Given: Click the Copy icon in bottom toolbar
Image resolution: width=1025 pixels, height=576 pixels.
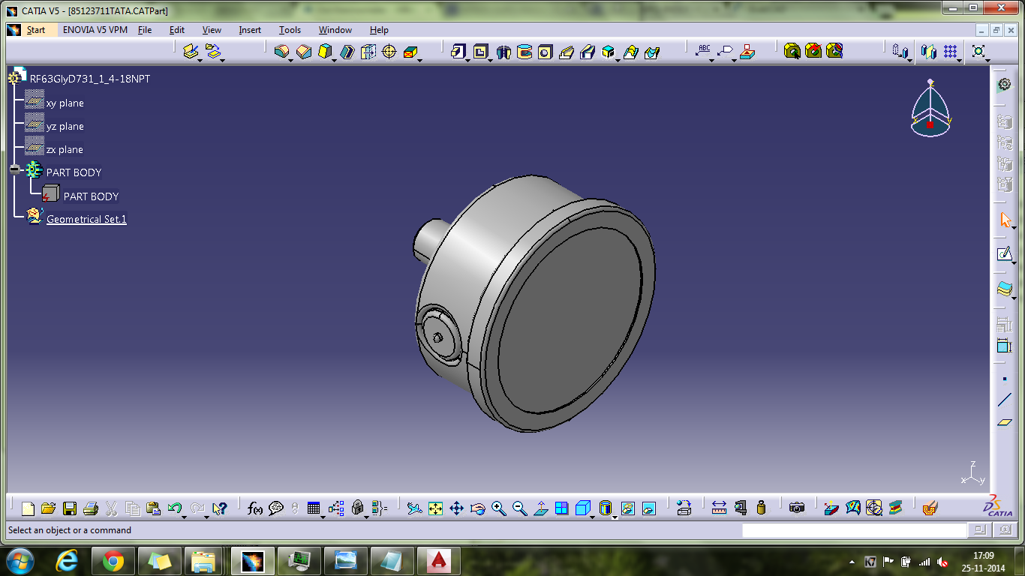Looking at the screenshot, I should point(133,508).
